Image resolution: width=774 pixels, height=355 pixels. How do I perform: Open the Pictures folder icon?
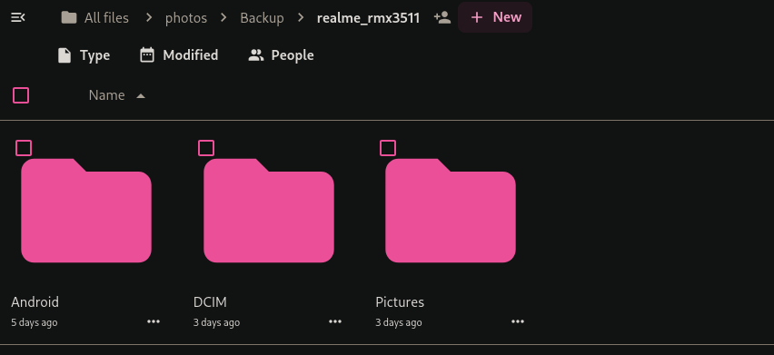pyautogui.click(x=451, y=211)
